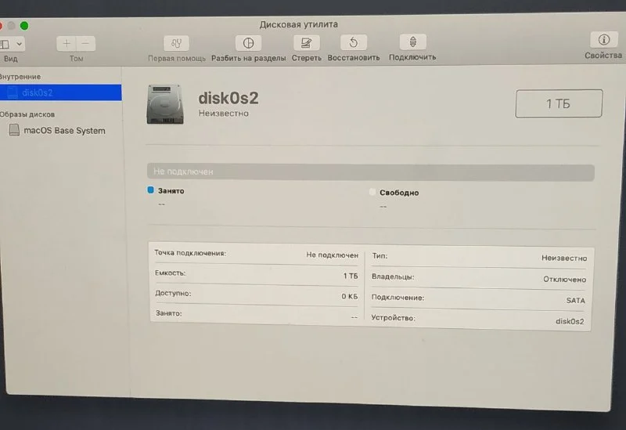Click the add volume plus button

67,44
